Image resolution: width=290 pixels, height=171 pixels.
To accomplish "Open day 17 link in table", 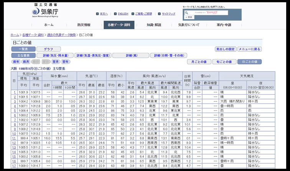I will (14, 166).
